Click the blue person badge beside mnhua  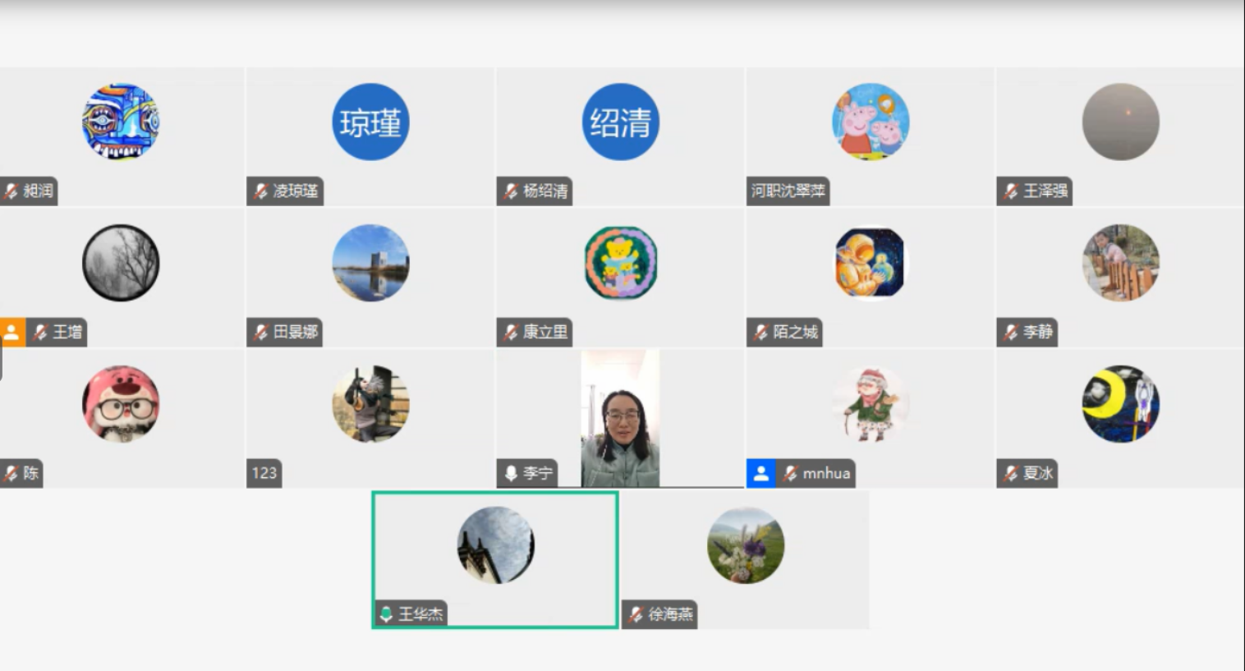tap(760, 474)
